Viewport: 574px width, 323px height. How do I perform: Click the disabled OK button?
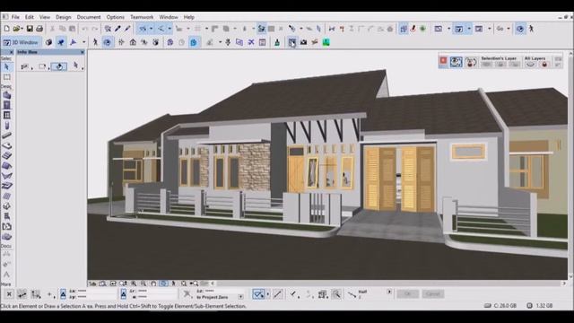(x=408, y=293)
